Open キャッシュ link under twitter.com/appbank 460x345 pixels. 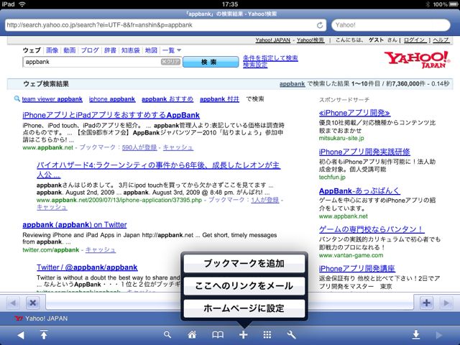[101, 250]
